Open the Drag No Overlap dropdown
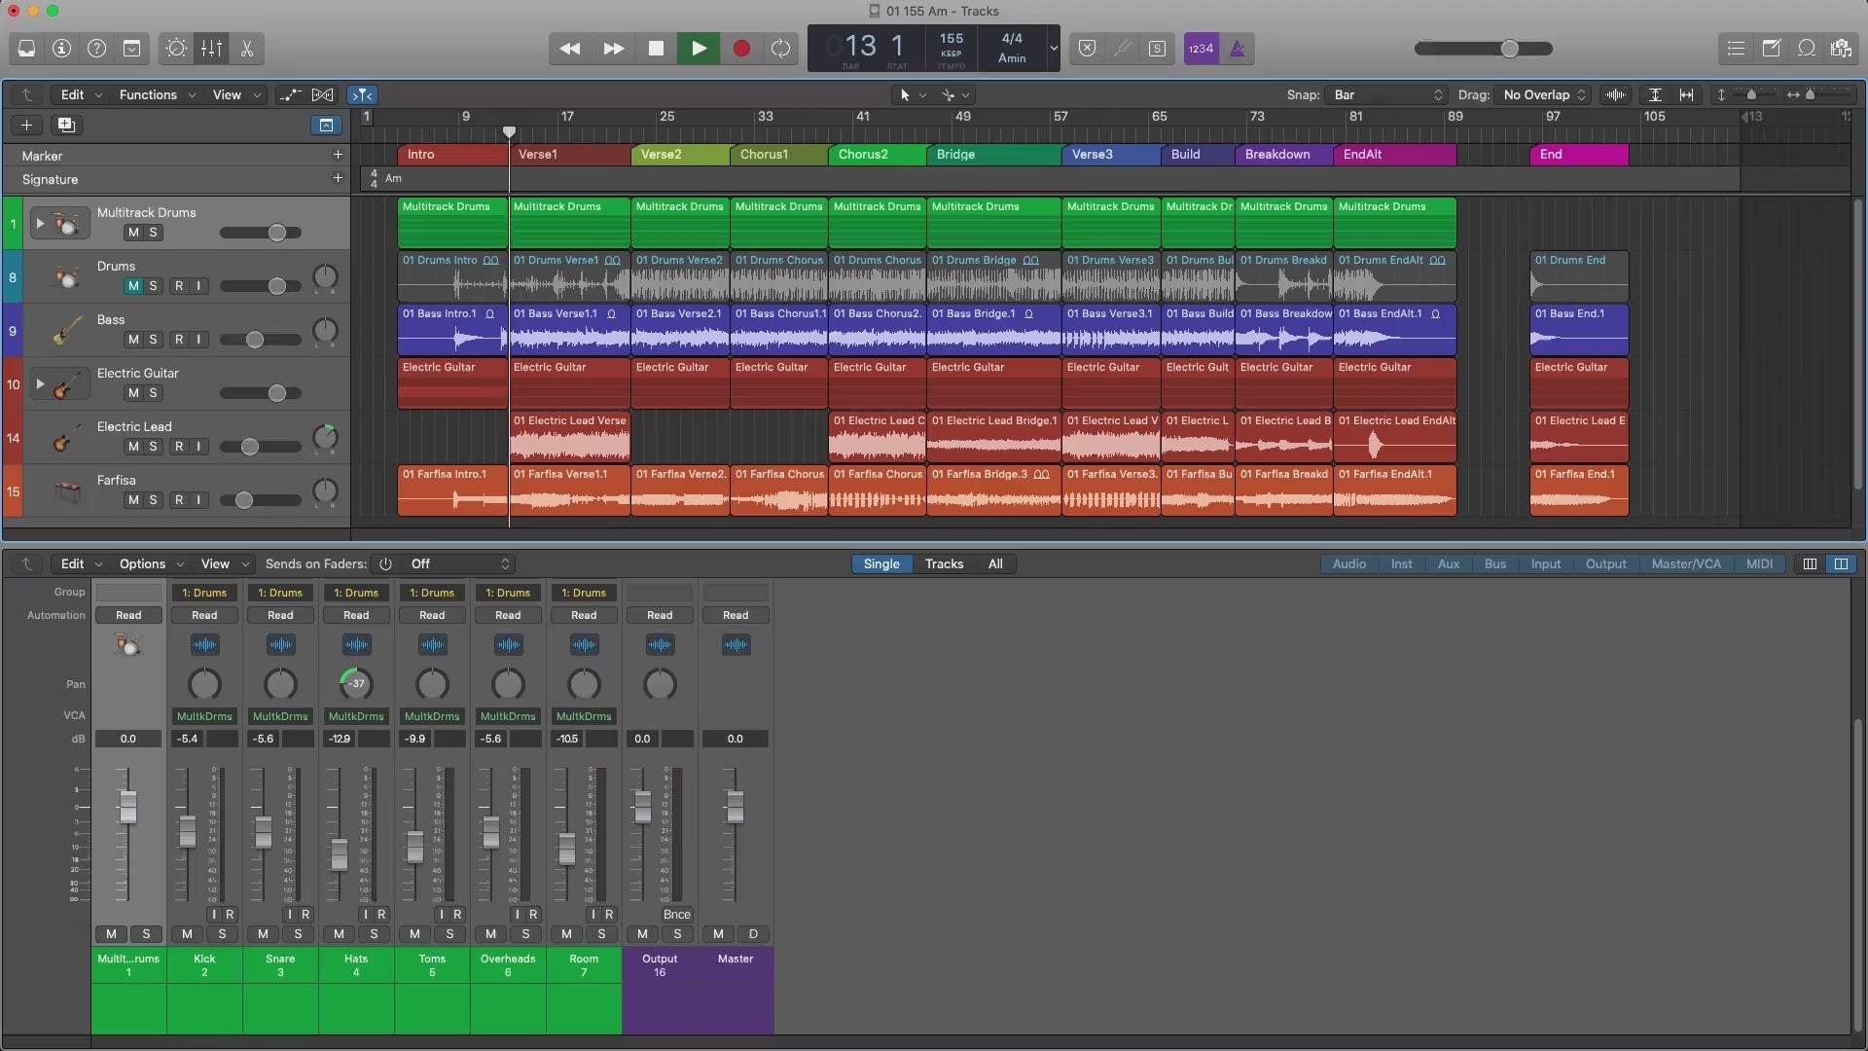Image resolution: width=1868 pixels, height=1051 pixels. click(x=1544, y=94)
